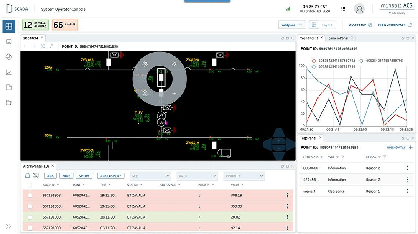Open the folder files sidebar icon
Viewport: 418px width, 234px height.
pos(9,103)
